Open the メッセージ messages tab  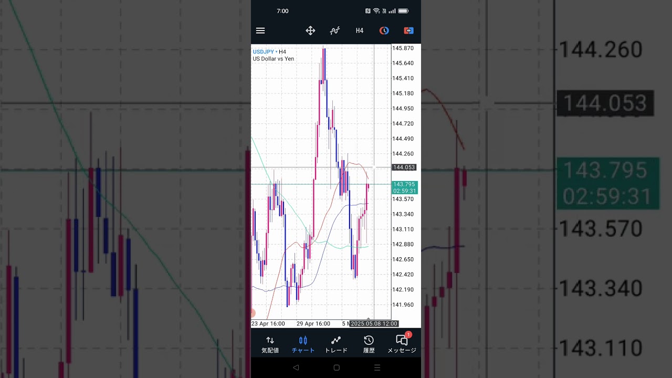[402, 344]
